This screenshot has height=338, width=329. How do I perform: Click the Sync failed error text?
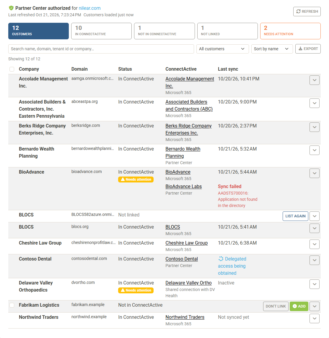229,187
